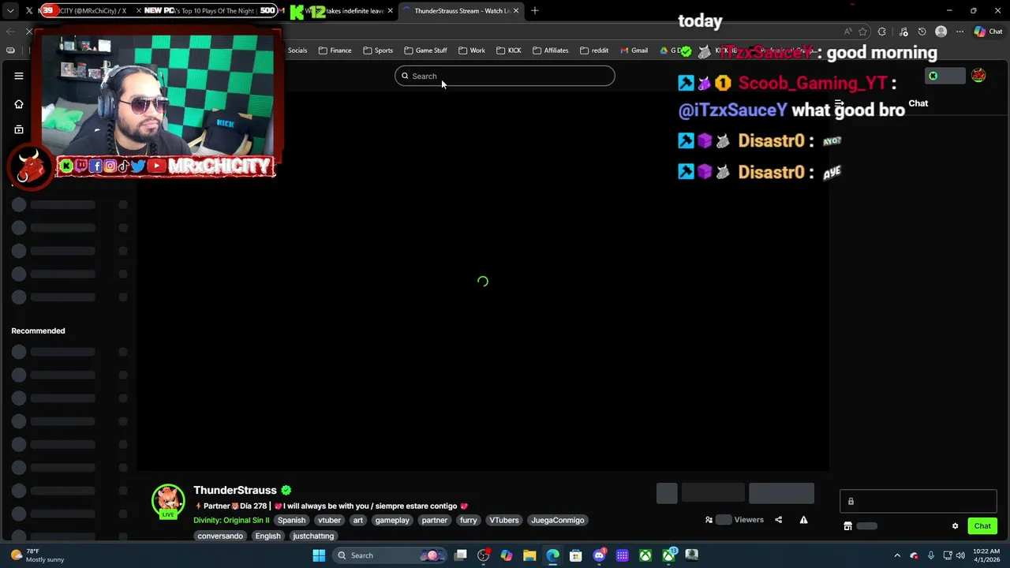
Task: Open the Game Stuff bookmarks folder
Action: coord(426,50)
